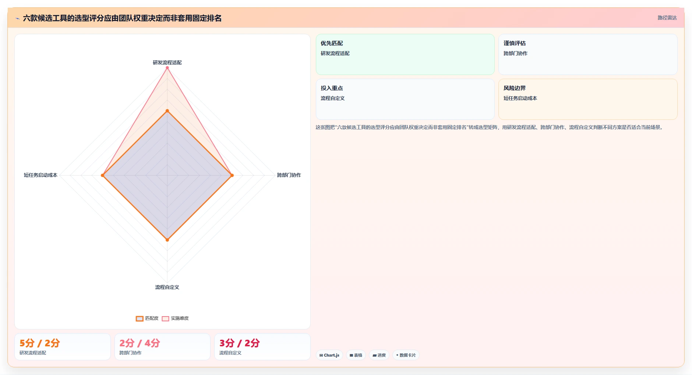This screenshot has width=692, height=375.
Task: Click the header title 六款候选工具的选型评分
Action: [122, 18]
